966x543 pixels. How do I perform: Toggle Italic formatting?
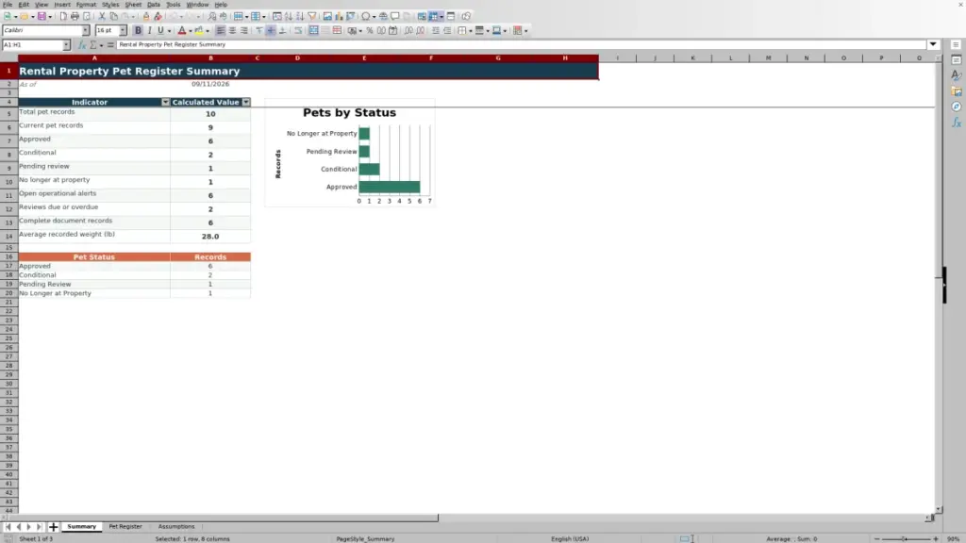(x=149, y=30)
